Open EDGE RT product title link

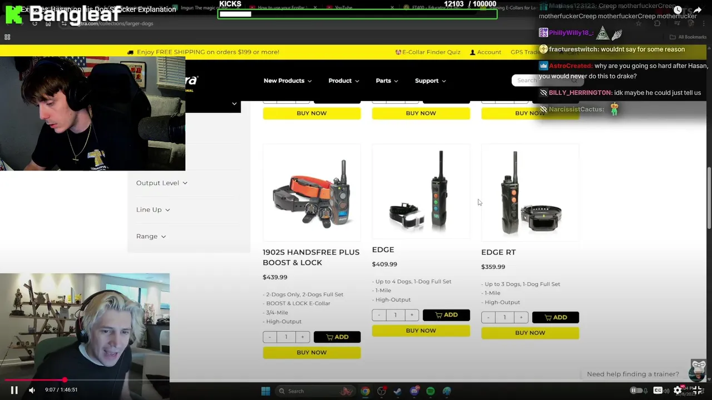pyautogui.click(x=498, y=252)
